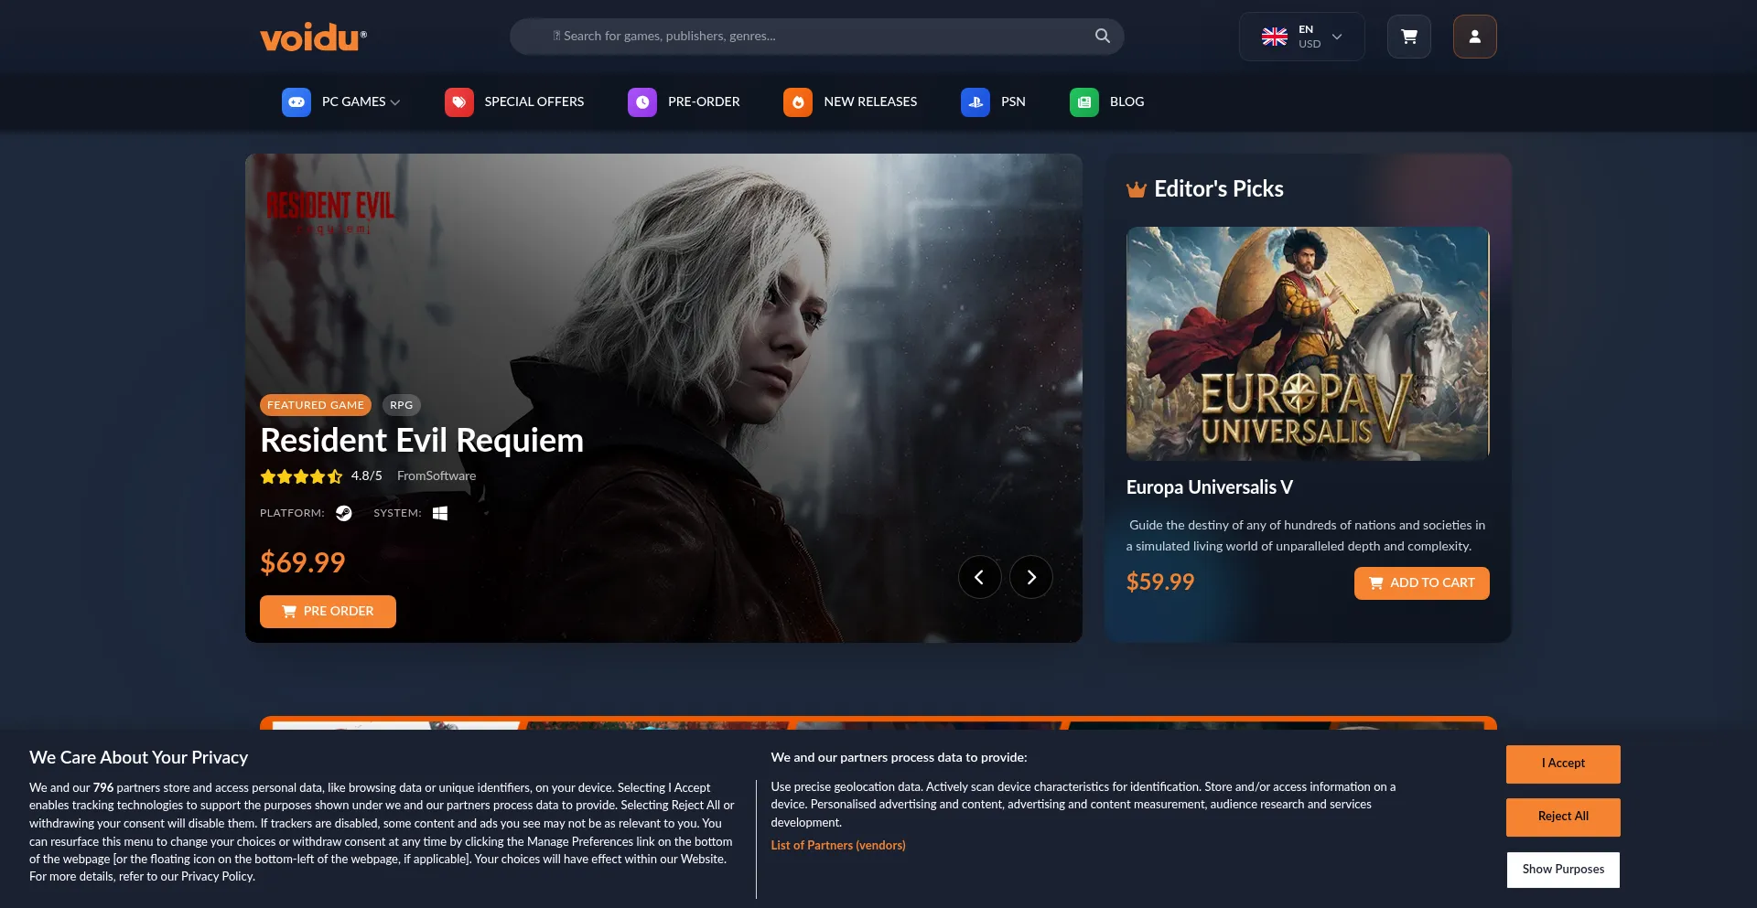
Task: Open the Special Offers menu item
Action: (534, 102)
